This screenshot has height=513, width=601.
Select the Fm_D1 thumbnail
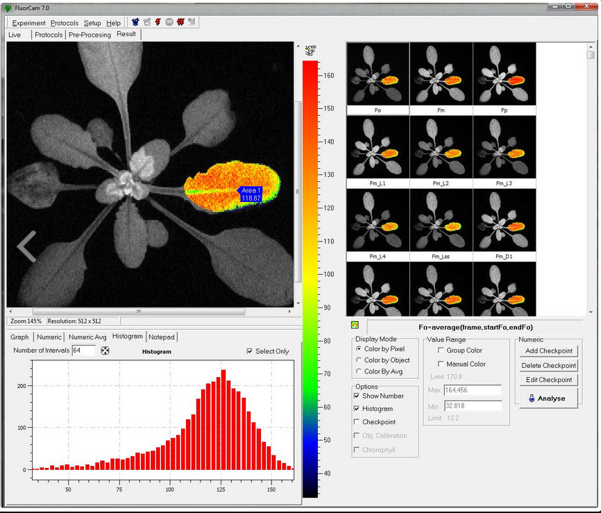(505, 220)
